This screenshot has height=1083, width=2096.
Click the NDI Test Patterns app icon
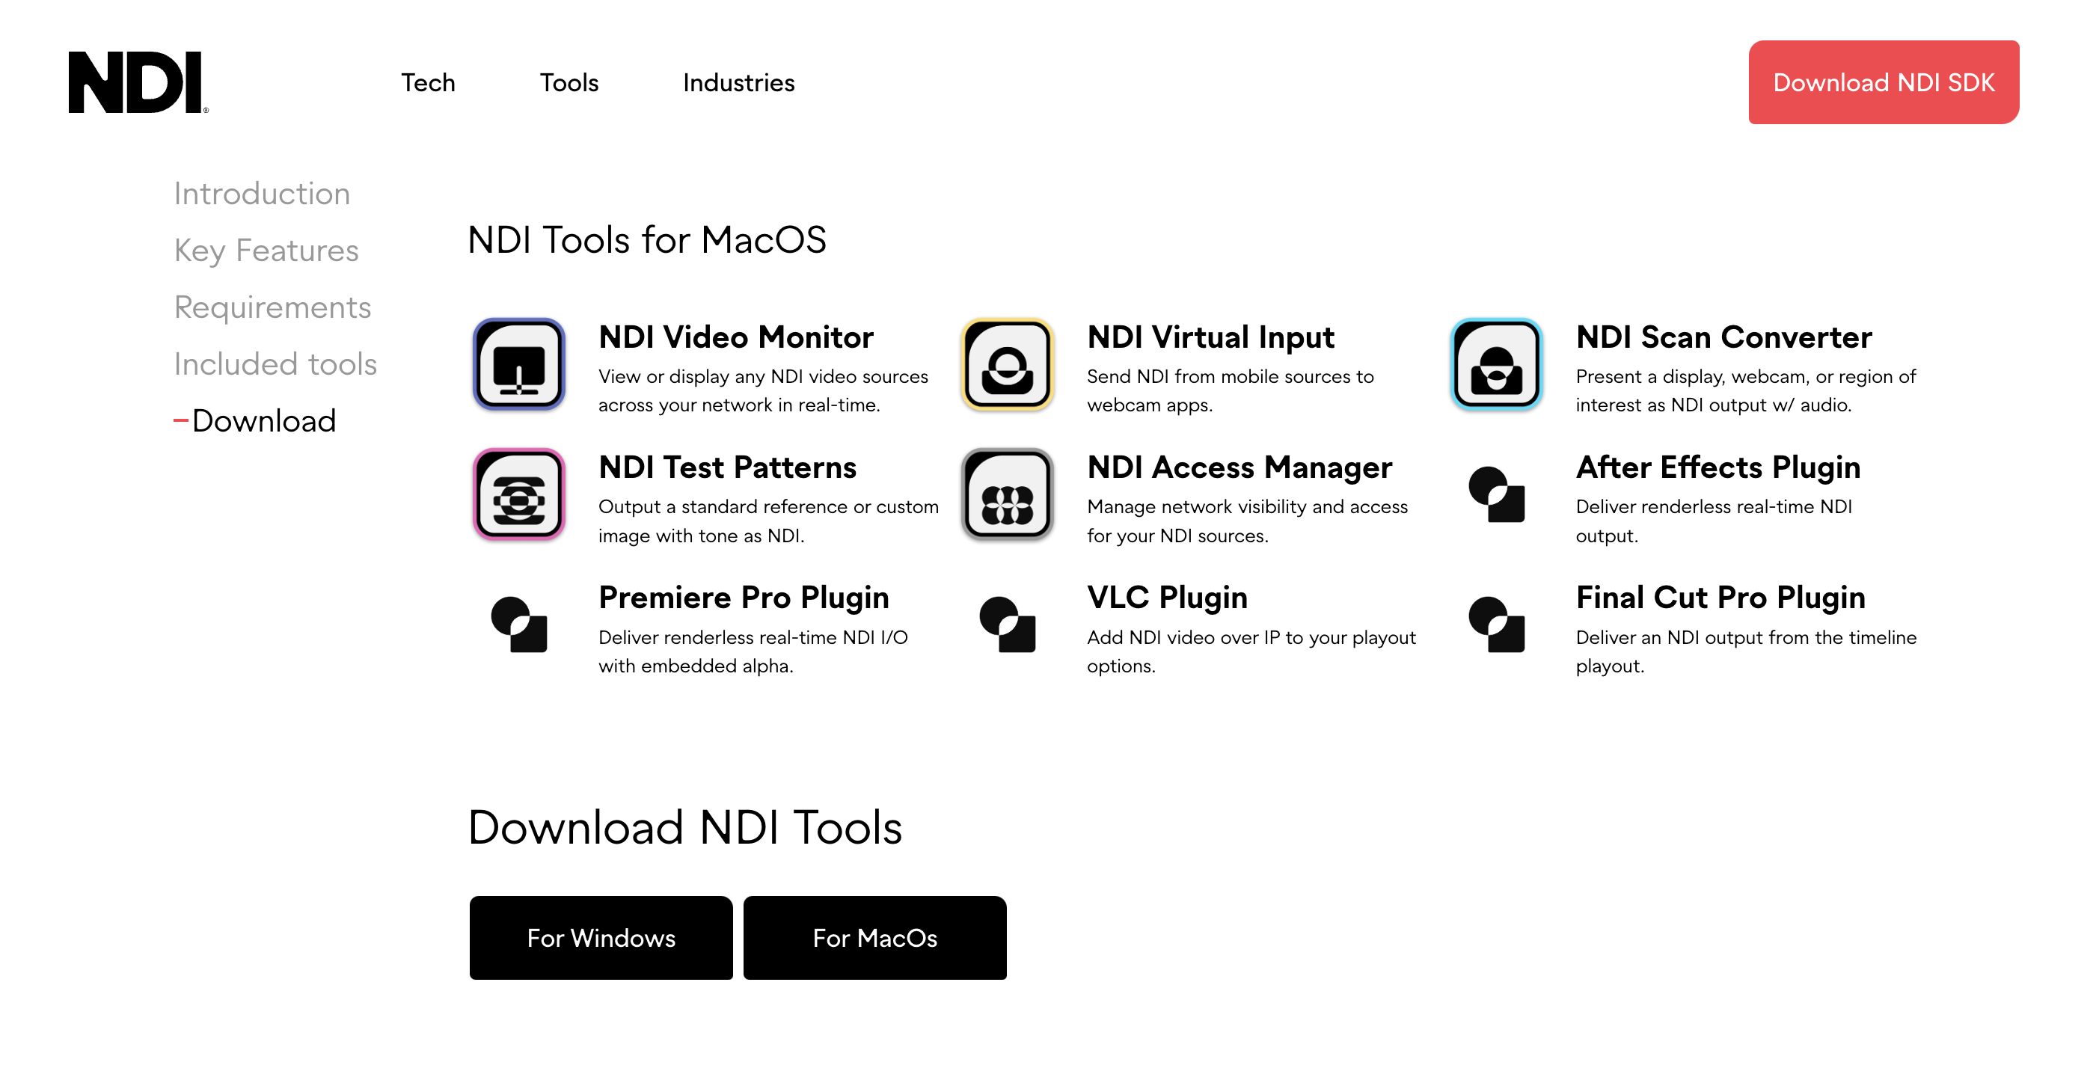519,494
